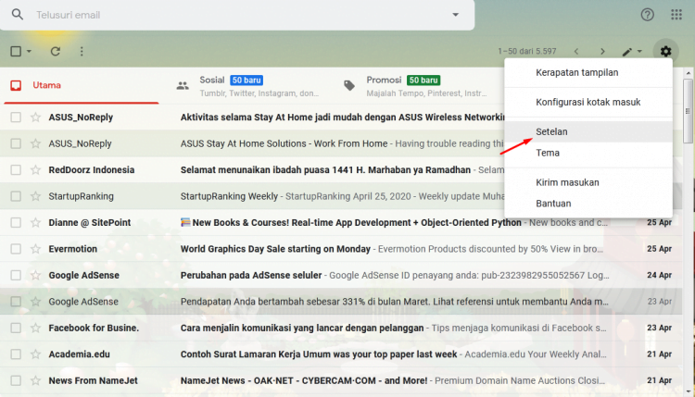Screen dimensions: 695x397
Task: Click the settings gear icon
Action: point(665,51)
